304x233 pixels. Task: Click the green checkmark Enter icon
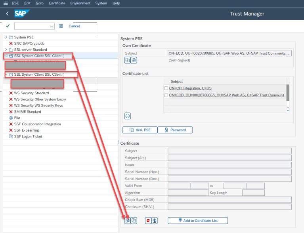coord(8,26)
